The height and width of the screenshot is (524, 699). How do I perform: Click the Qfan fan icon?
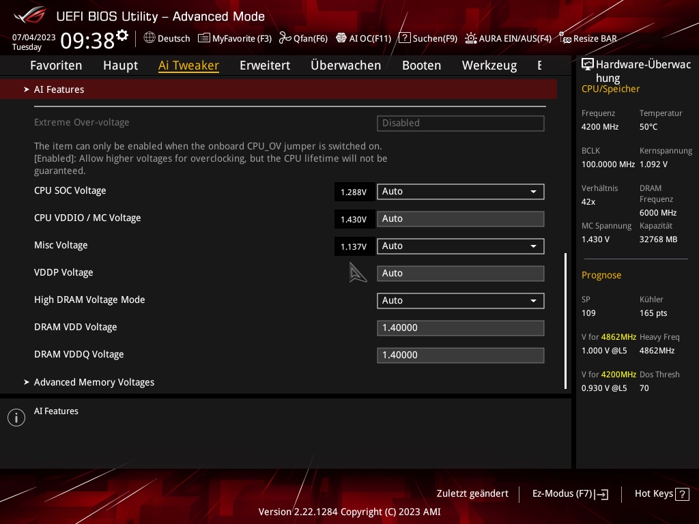coord(285,38)
